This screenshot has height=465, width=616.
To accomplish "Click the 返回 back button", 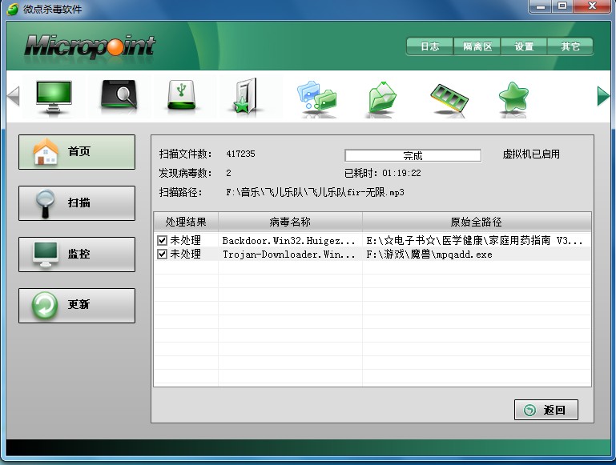I will pyautogui.click(x=546, y=410).
